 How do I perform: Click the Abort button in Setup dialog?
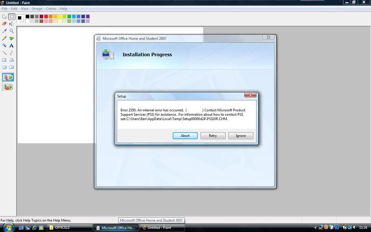[x=185, y=136]
